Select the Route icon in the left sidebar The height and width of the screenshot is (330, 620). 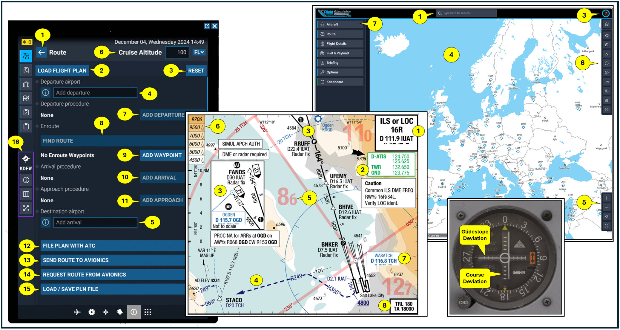pos(26,56)
